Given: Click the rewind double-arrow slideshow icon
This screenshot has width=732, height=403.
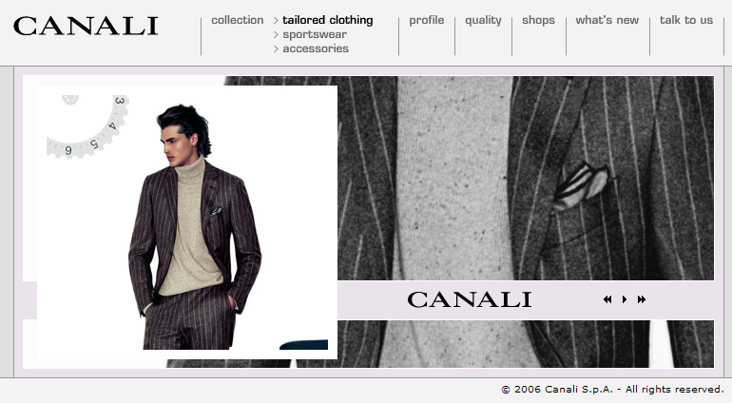Looking at the screenshot, I should point(607,299).
